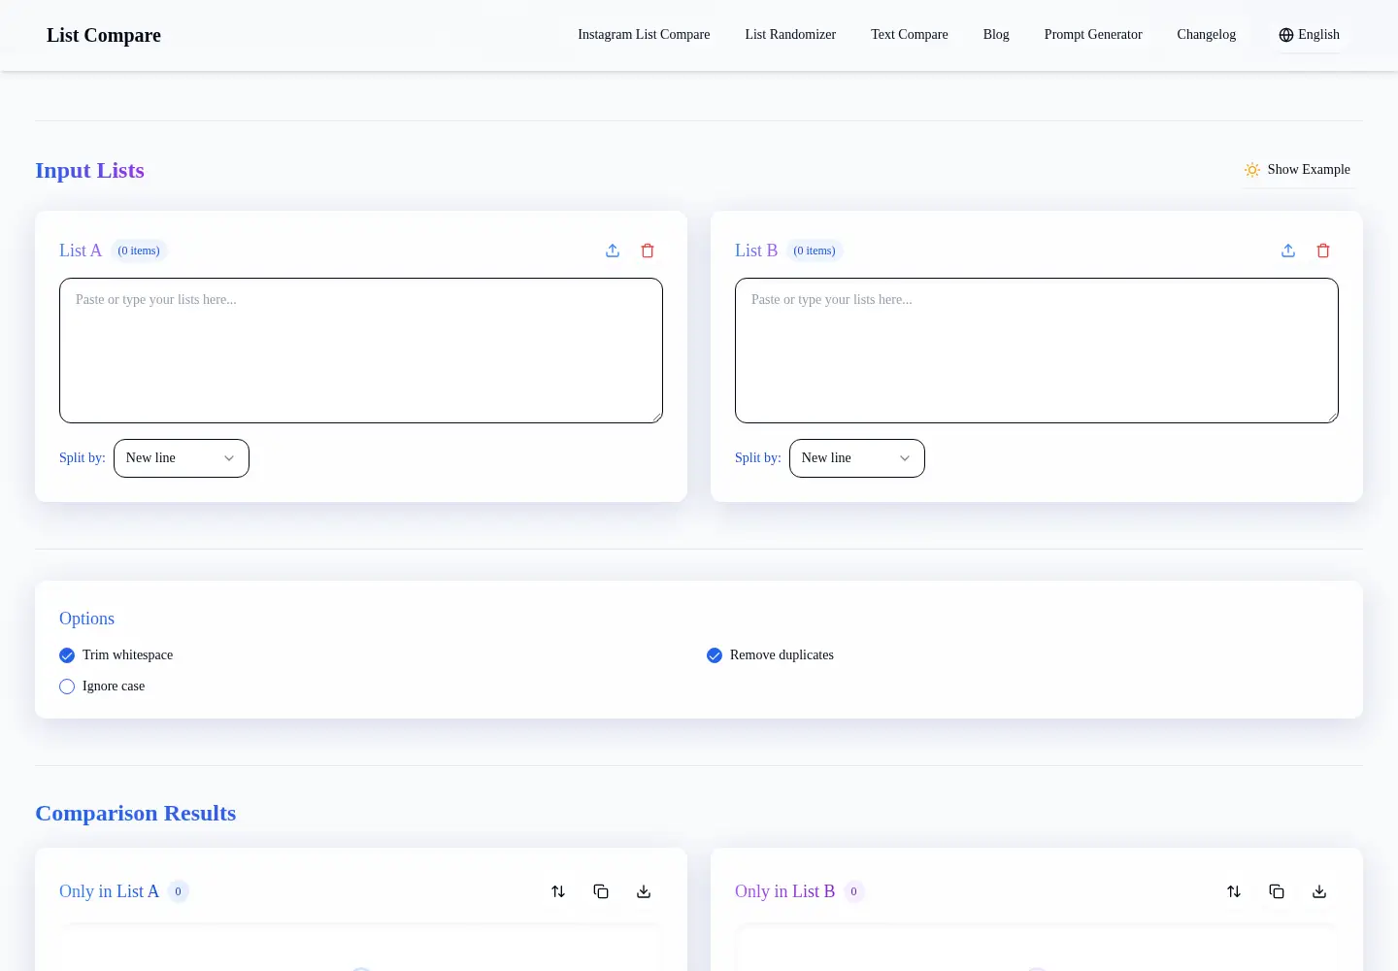Image resolution: width=1398 pixels, height=971 pixels.
Task: Upload a file to List A
Action: (613, 251)
